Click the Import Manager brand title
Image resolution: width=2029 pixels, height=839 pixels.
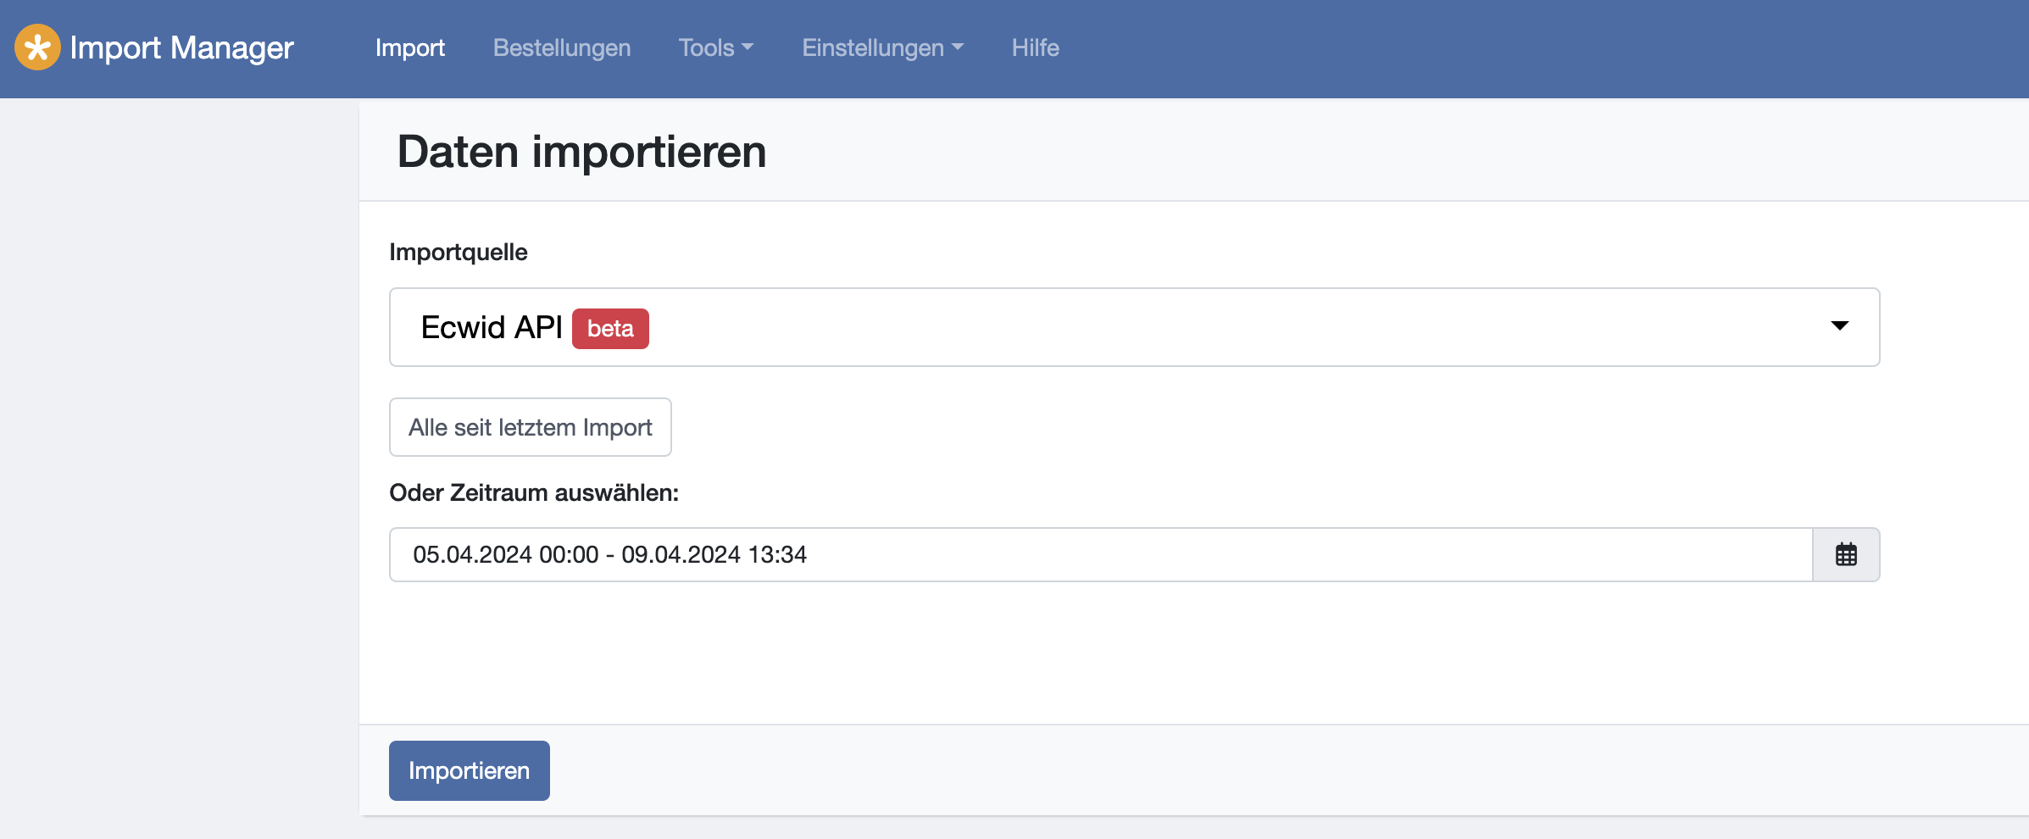181,47
